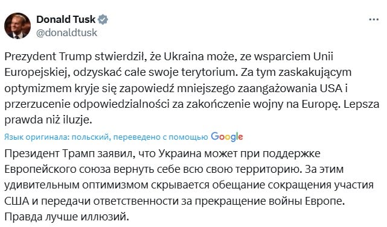
Task: Click the word 'оптимизмом' in the translation
Action: 115,185
